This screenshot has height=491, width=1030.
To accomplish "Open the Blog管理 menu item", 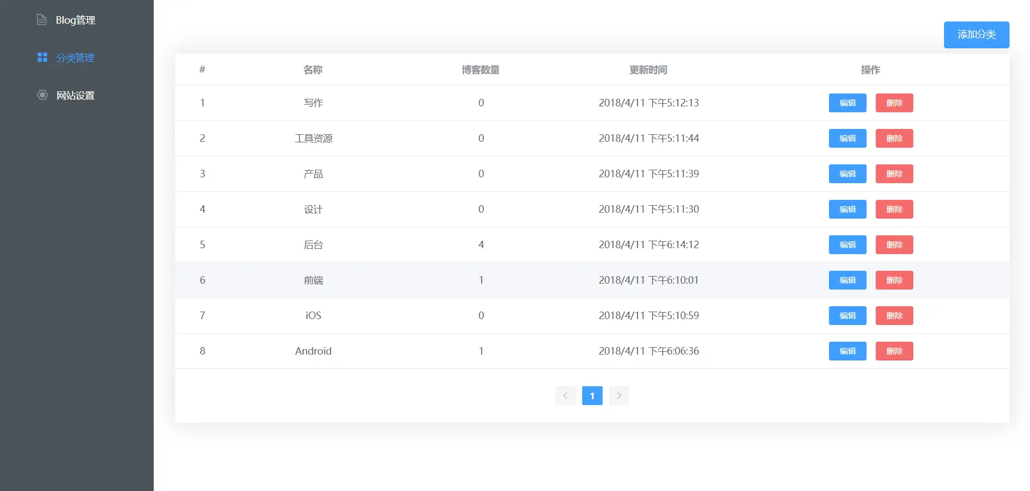I will coord(77,20).
